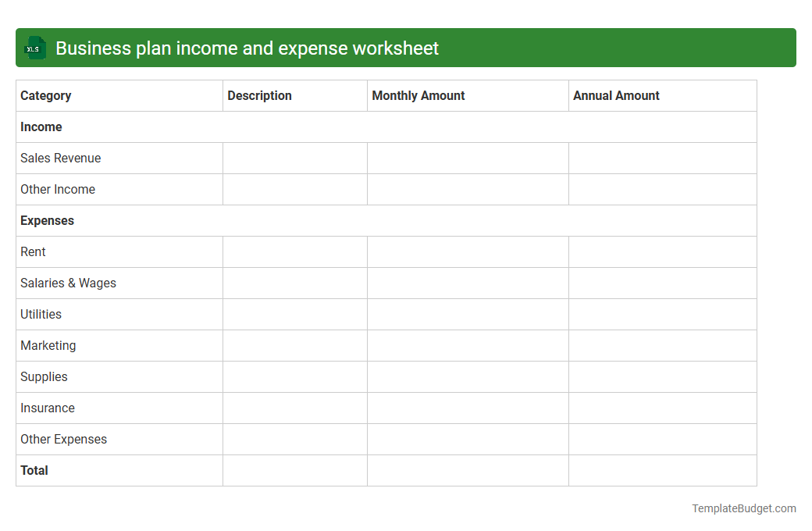Select the Marketing category cell

pos(48,345)
